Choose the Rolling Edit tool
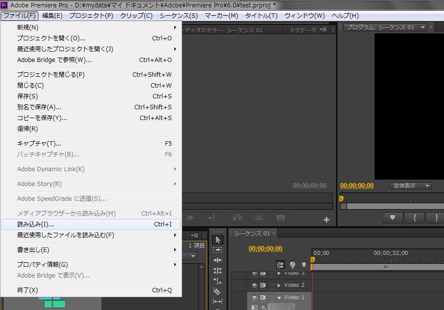The height and width of the screenshot is (310, 444). [x=218, y=270]
